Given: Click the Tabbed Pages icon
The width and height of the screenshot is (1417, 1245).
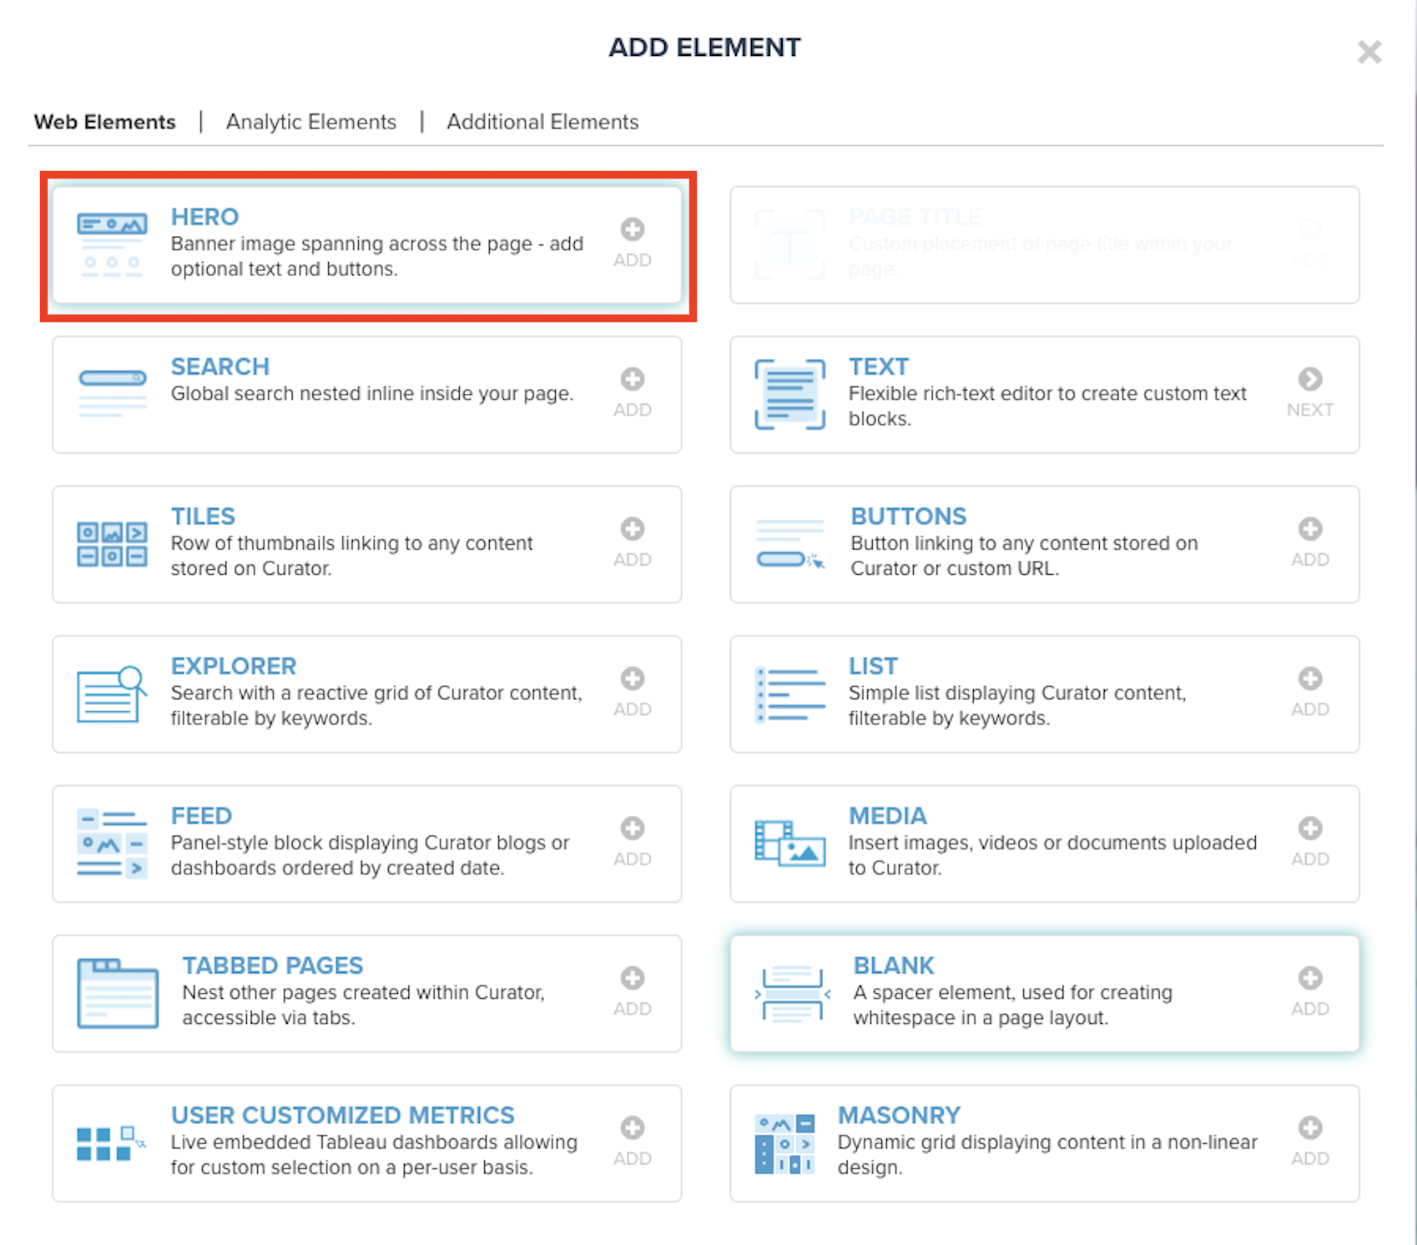Looking at the screenshot, I should point(117,993).
